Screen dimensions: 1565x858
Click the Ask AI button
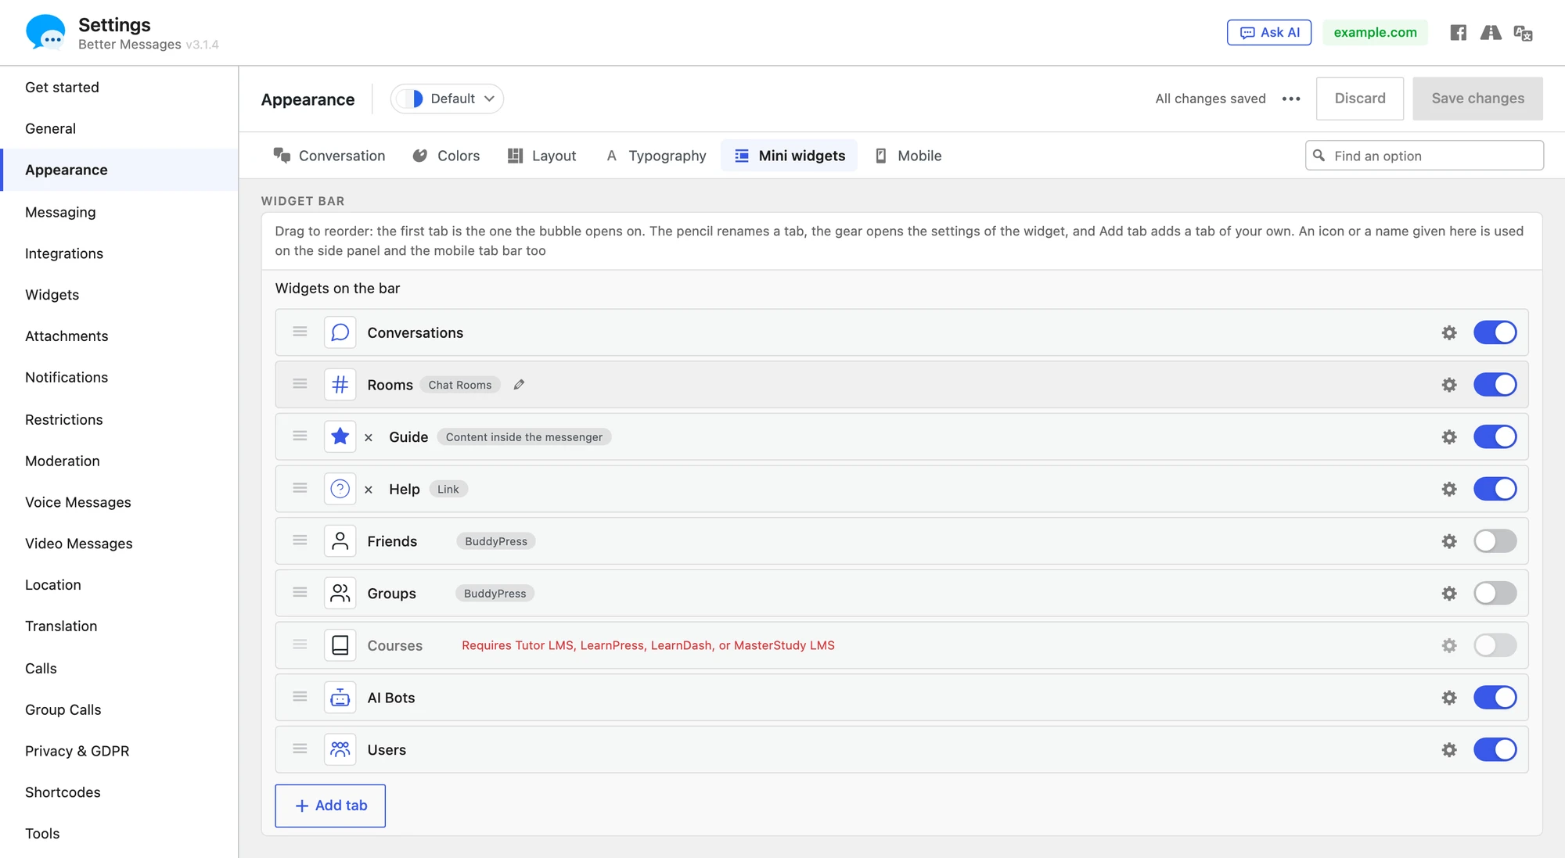[1269, 33]
